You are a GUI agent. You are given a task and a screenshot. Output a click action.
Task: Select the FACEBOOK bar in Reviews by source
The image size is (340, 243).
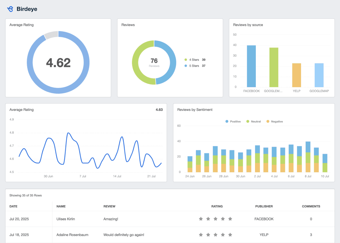[251, 65]
